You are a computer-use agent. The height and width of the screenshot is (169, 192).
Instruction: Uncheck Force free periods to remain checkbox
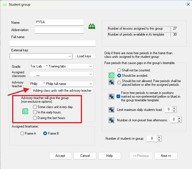[118, 96]
